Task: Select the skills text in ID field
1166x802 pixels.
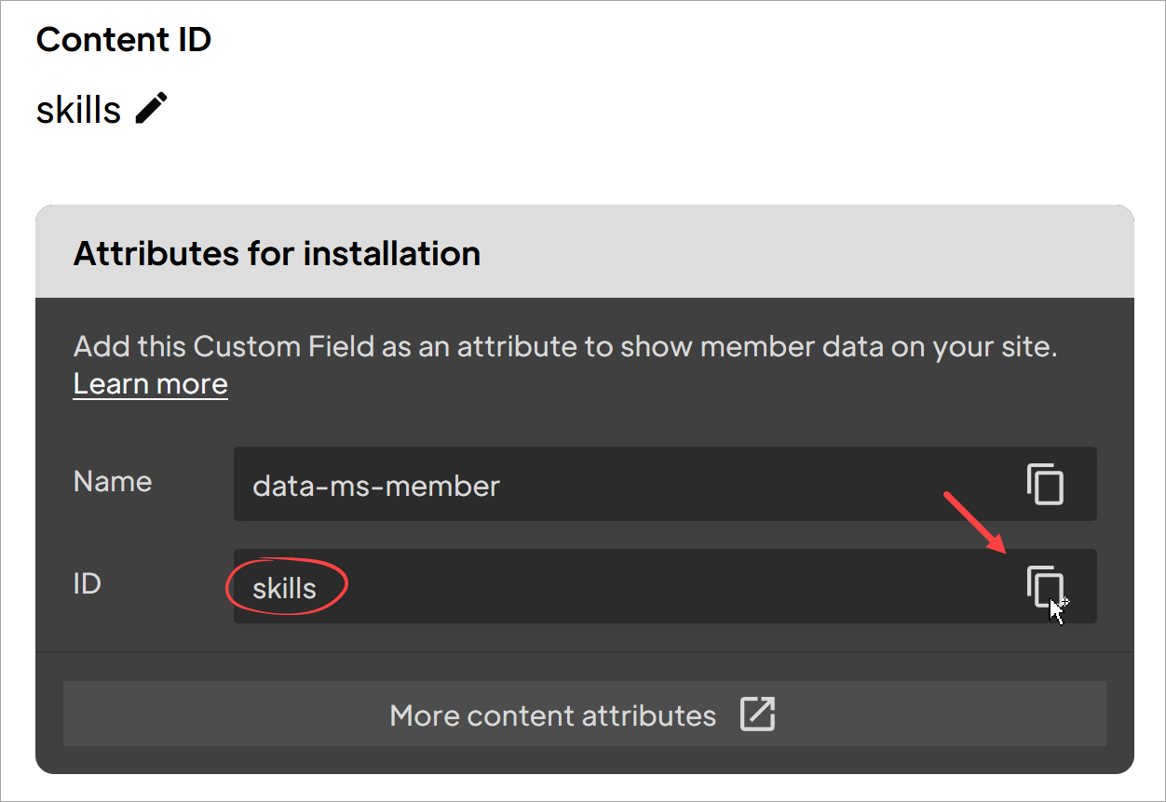Action: pyautogui.click(x=285, y=588)
